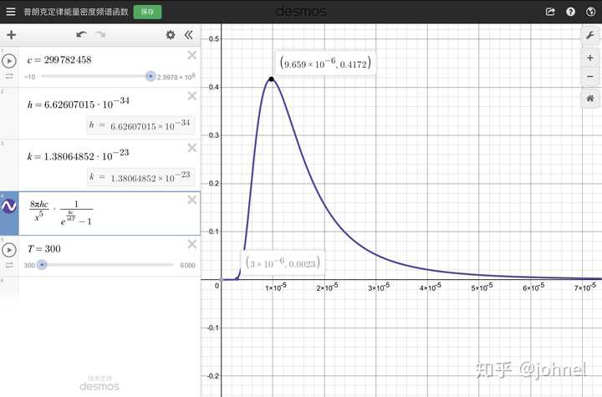
Task: Delete the h = 6.62607015 expression
Action: pos(192,96)
